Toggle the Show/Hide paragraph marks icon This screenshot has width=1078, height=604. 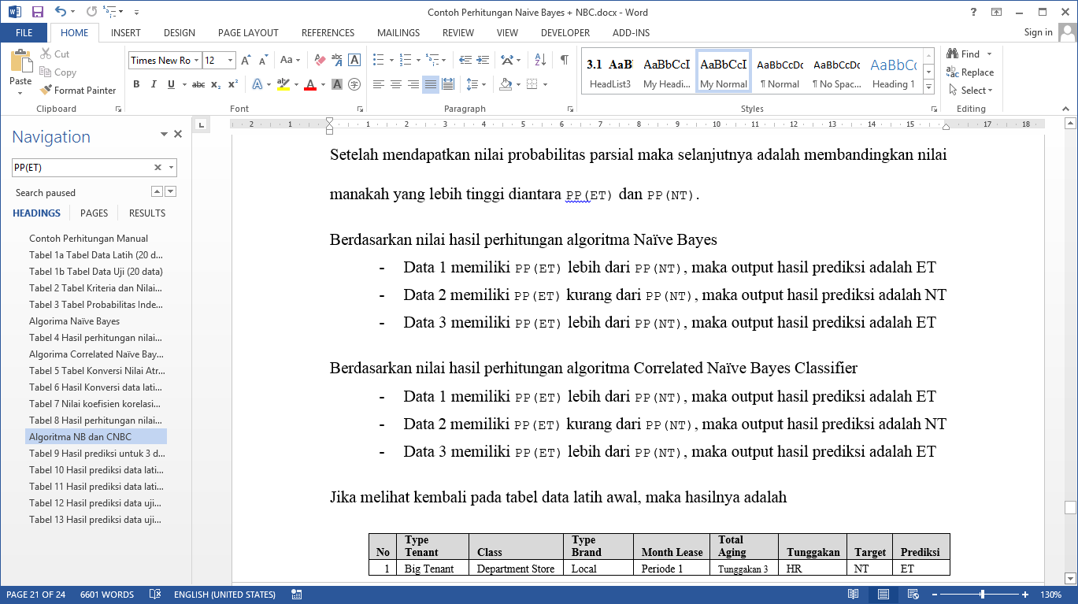click(564, 60)
